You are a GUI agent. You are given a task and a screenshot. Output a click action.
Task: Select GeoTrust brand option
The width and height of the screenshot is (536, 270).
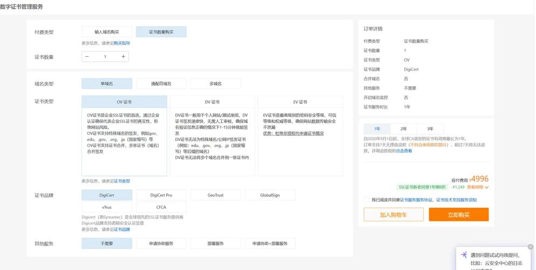(215, 195)
